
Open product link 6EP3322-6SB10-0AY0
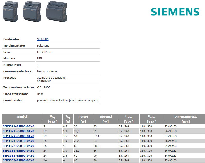pyautogui.click(x=19, y=146)
